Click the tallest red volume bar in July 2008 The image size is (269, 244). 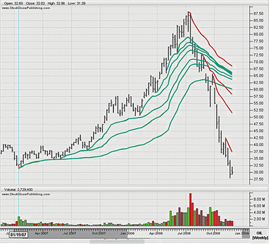coord(191,210)
